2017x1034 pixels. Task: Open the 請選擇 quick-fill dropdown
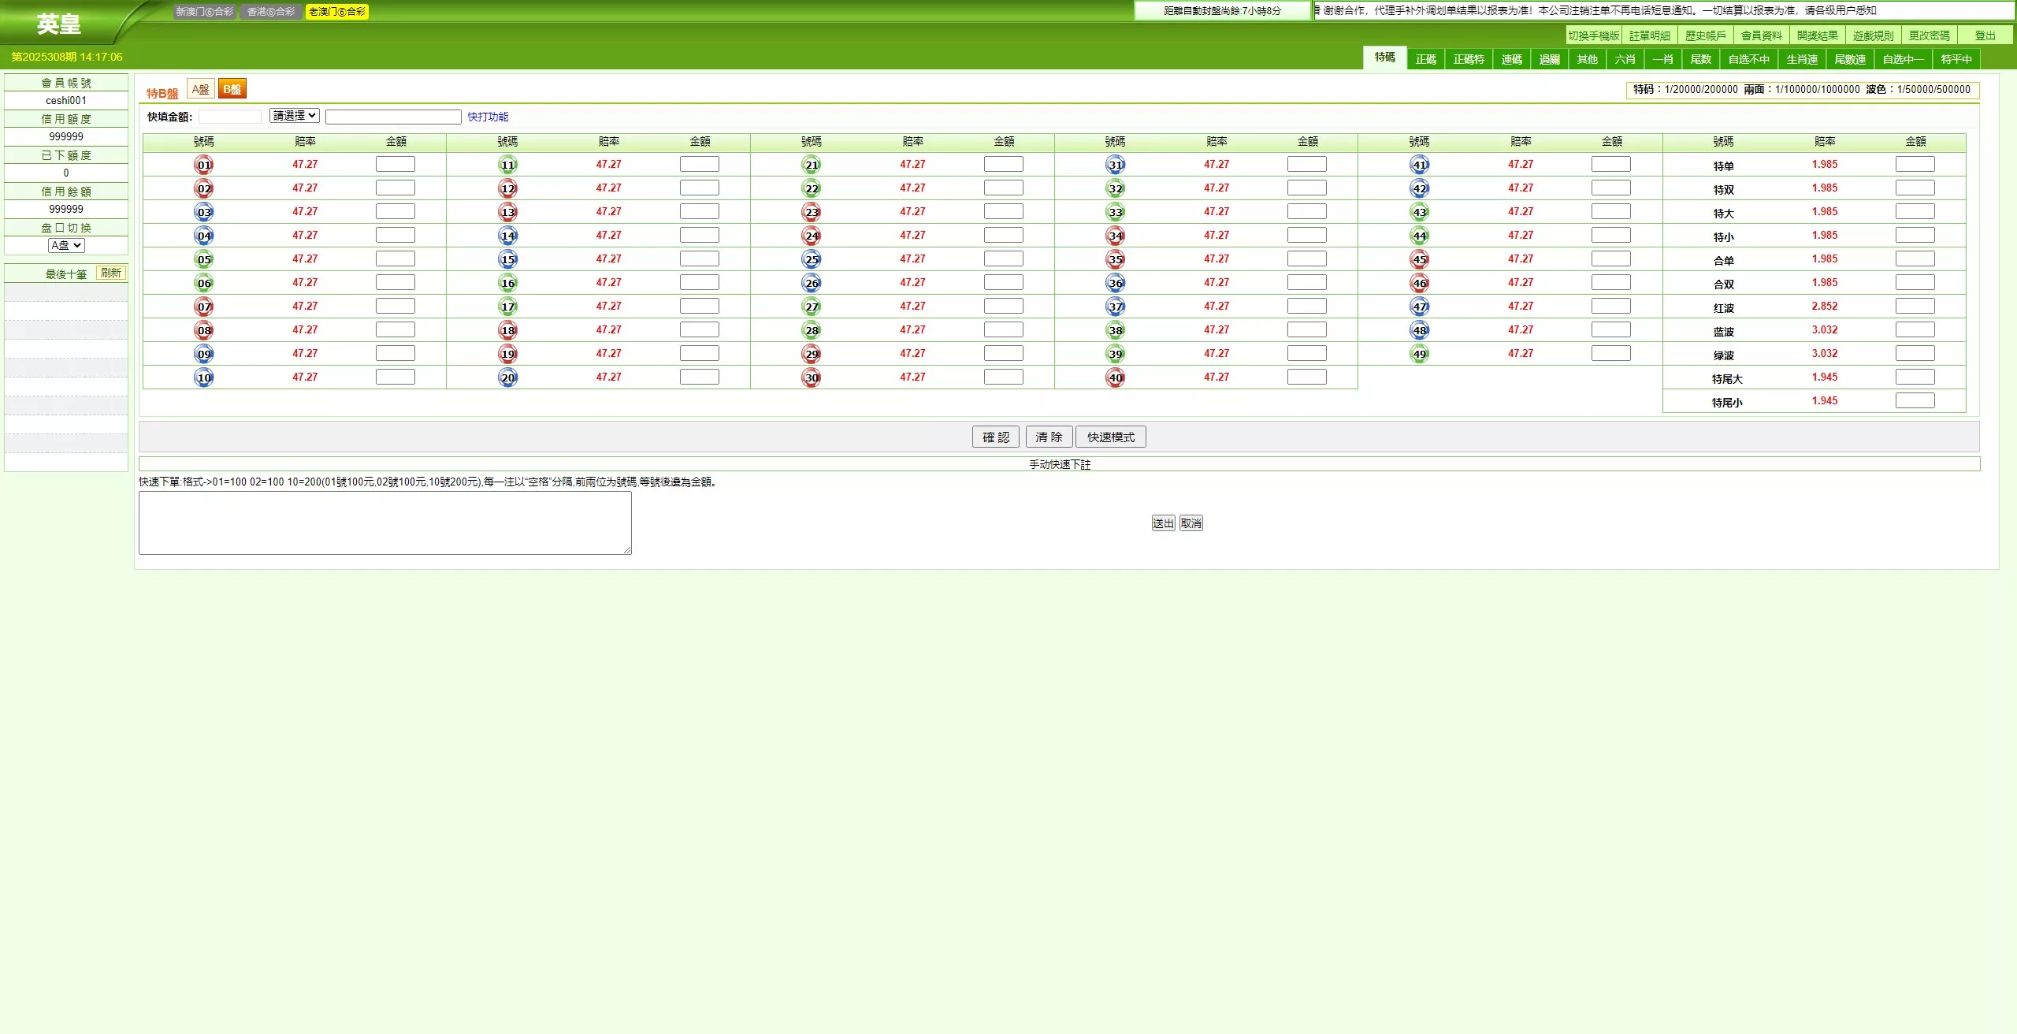[295, 116]
